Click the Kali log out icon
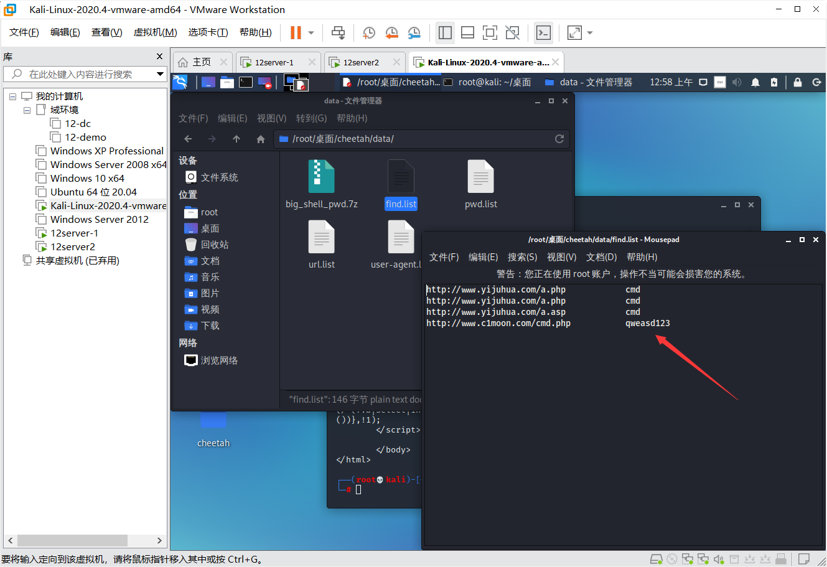 (816, 82)
